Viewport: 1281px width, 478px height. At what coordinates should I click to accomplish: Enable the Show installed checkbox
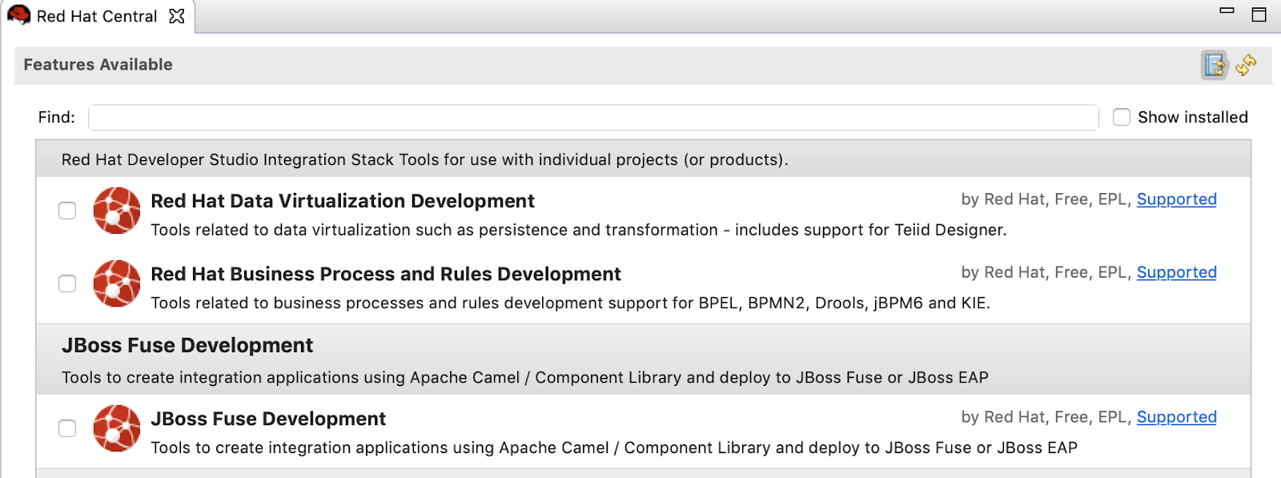1122,117
